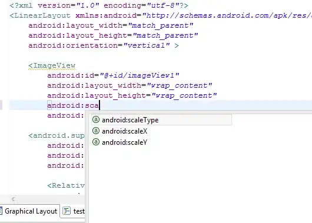Place the cursor in the <ImageView tag
Viewport: 312px width, 223px height.
[52, 65]
